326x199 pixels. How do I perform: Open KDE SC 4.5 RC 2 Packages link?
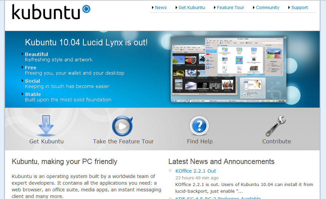click(218, 198)
